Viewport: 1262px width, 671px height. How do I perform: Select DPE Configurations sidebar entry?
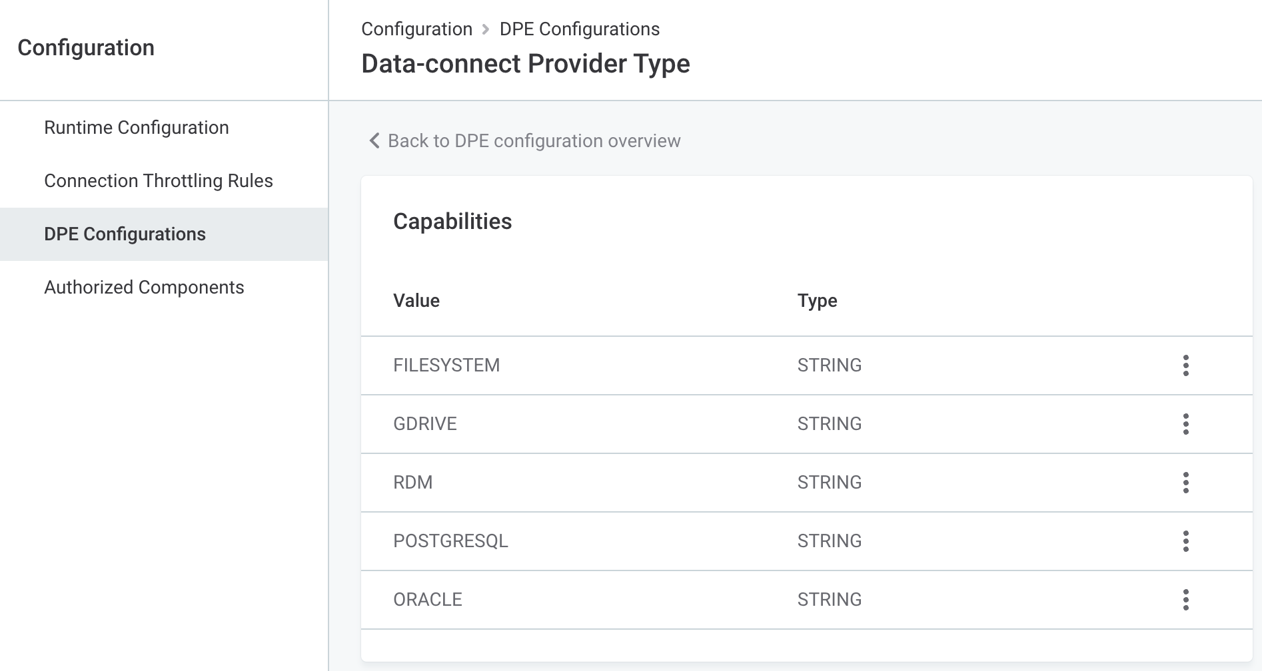126,234
